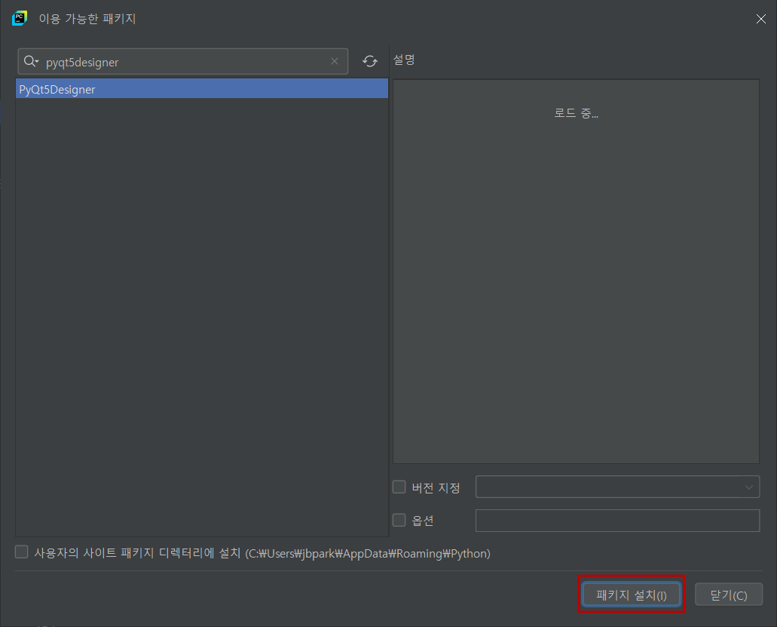Image resolution: width=777 pixels, height=627 pixels.
Task: Toggle install to user's site packages directory
Action: tap(22, 552)
